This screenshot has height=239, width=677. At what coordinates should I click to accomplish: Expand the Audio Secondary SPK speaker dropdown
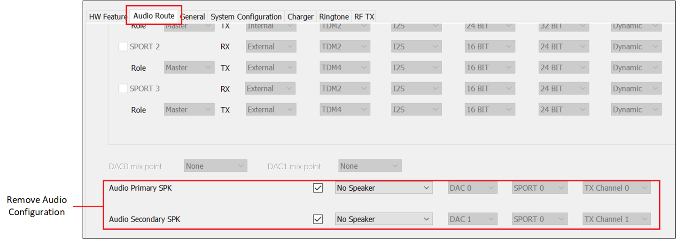coord(383,219)
